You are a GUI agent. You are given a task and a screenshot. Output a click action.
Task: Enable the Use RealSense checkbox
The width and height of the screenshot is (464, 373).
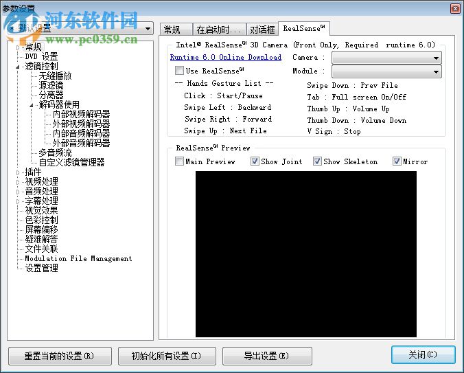pos(179,71)
